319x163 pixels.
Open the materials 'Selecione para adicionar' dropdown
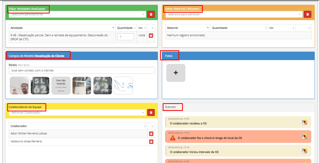234,14
